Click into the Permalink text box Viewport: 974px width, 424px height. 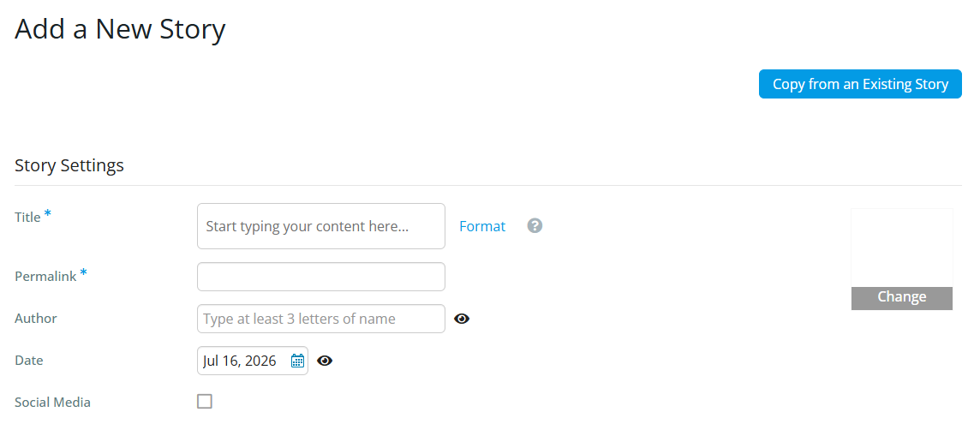(x=321, y=277)
